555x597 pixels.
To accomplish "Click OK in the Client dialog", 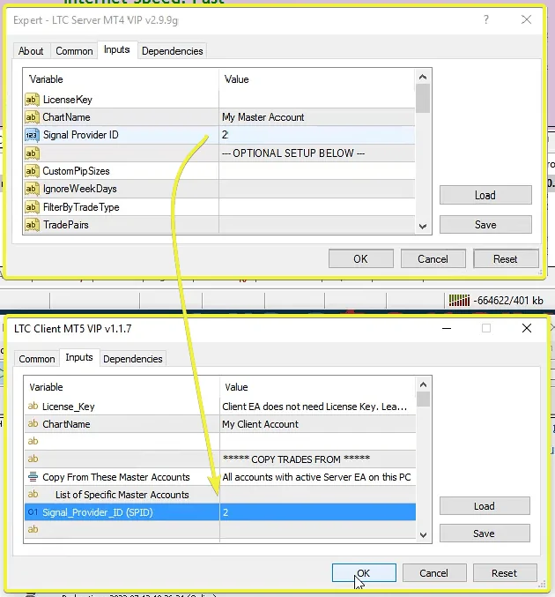I will (364, 573).
